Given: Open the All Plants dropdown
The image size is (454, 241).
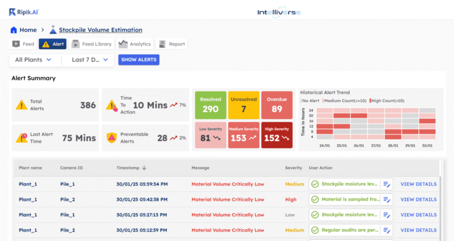Looking at the screenshot, I should 33,60.
